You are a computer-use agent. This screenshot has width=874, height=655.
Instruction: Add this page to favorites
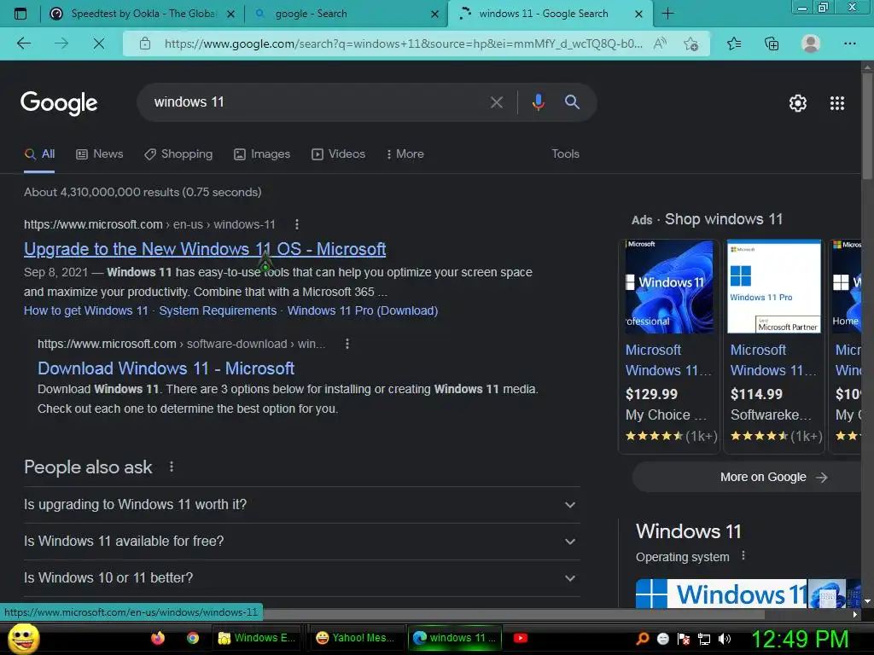[690, 43]
